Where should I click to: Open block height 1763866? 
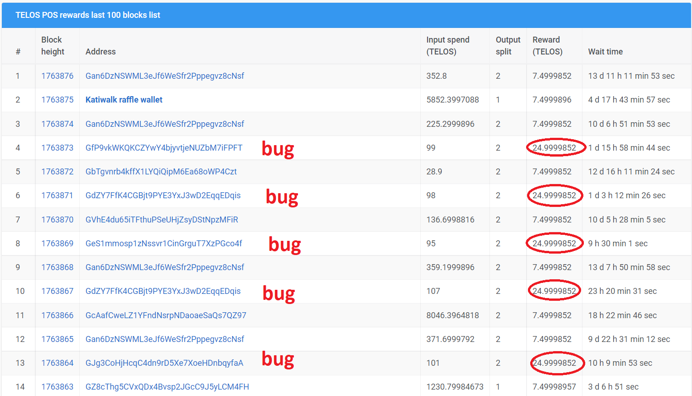57,315
